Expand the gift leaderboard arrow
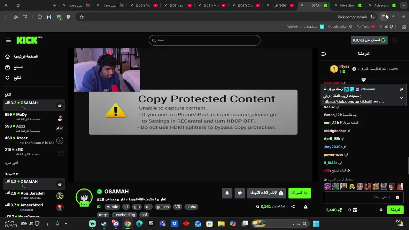Image resolution: width=409 pixels, height=230 pixels. coord(364,80)
